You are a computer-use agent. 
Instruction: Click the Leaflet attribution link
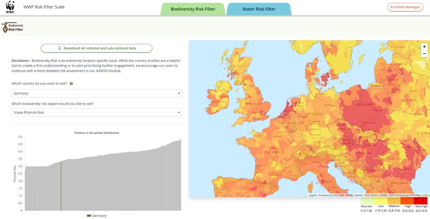[x=313, y=195]
